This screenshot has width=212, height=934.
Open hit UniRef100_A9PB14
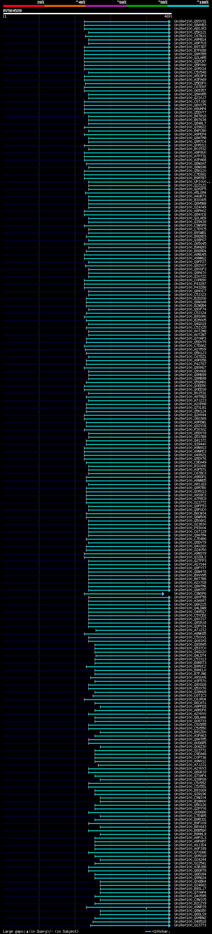pyautogui.click(x=190, y=40)
